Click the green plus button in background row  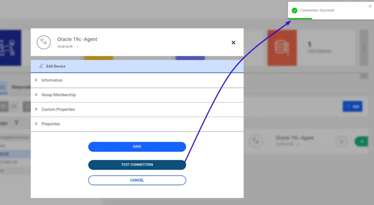pyautogui.click(x=361, y=141)
